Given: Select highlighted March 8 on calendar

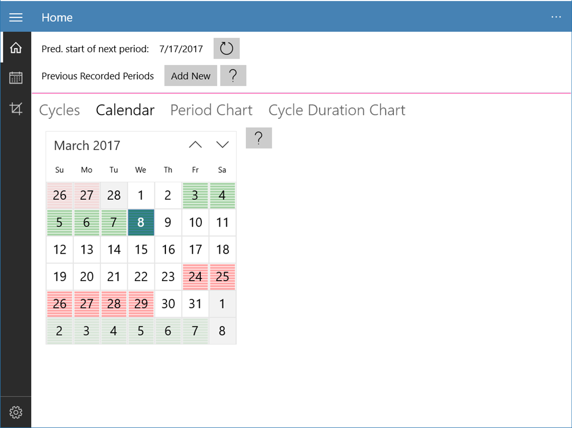Looking at the screenshot, I should click(141, 222).
